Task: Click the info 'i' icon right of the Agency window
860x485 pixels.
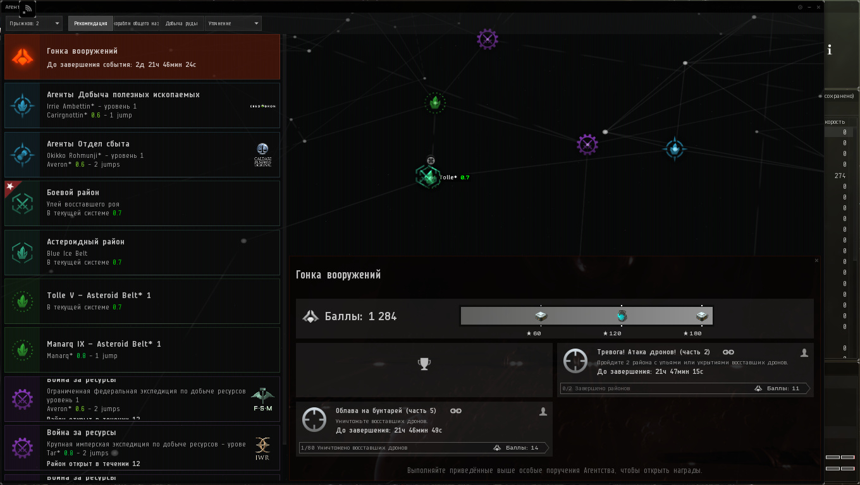Action: 830,51
